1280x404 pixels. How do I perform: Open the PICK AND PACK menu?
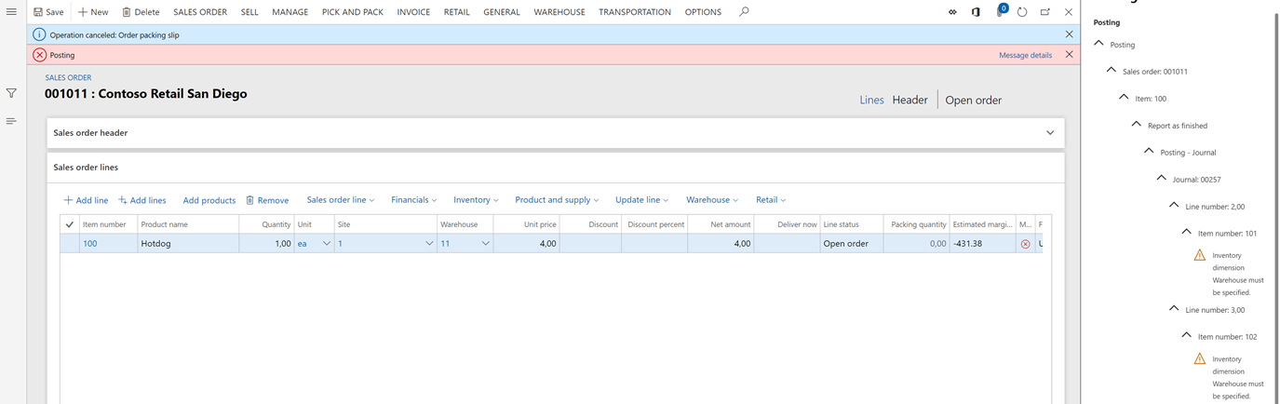click(352, 12)
